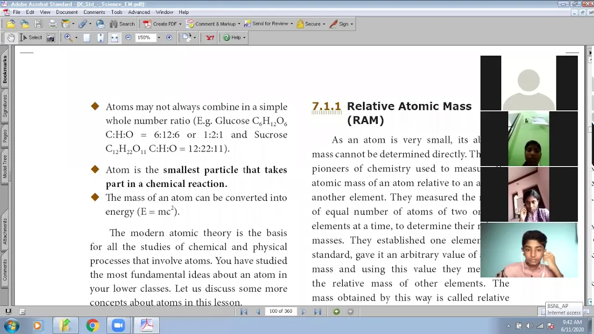Click the Open file folder icon
This screenshot has width=594, height=334.
(11, 24)
